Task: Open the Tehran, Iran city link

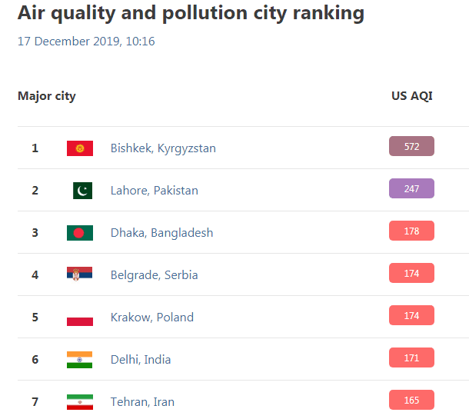Action: coord(142,402)
